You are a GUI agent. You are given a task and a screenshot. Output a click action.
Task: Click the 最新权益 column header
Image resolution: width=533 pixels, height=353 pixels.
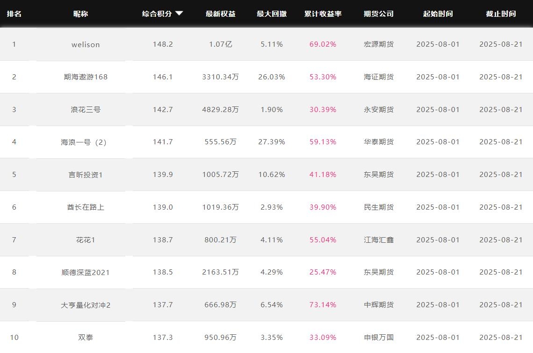[221, 14]
